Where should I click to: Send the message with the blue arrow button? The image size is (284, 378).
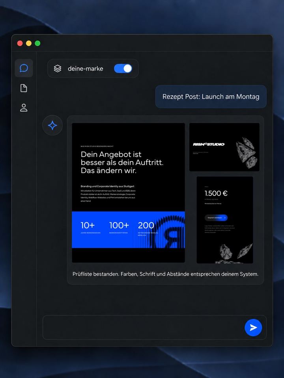point(253,327)
